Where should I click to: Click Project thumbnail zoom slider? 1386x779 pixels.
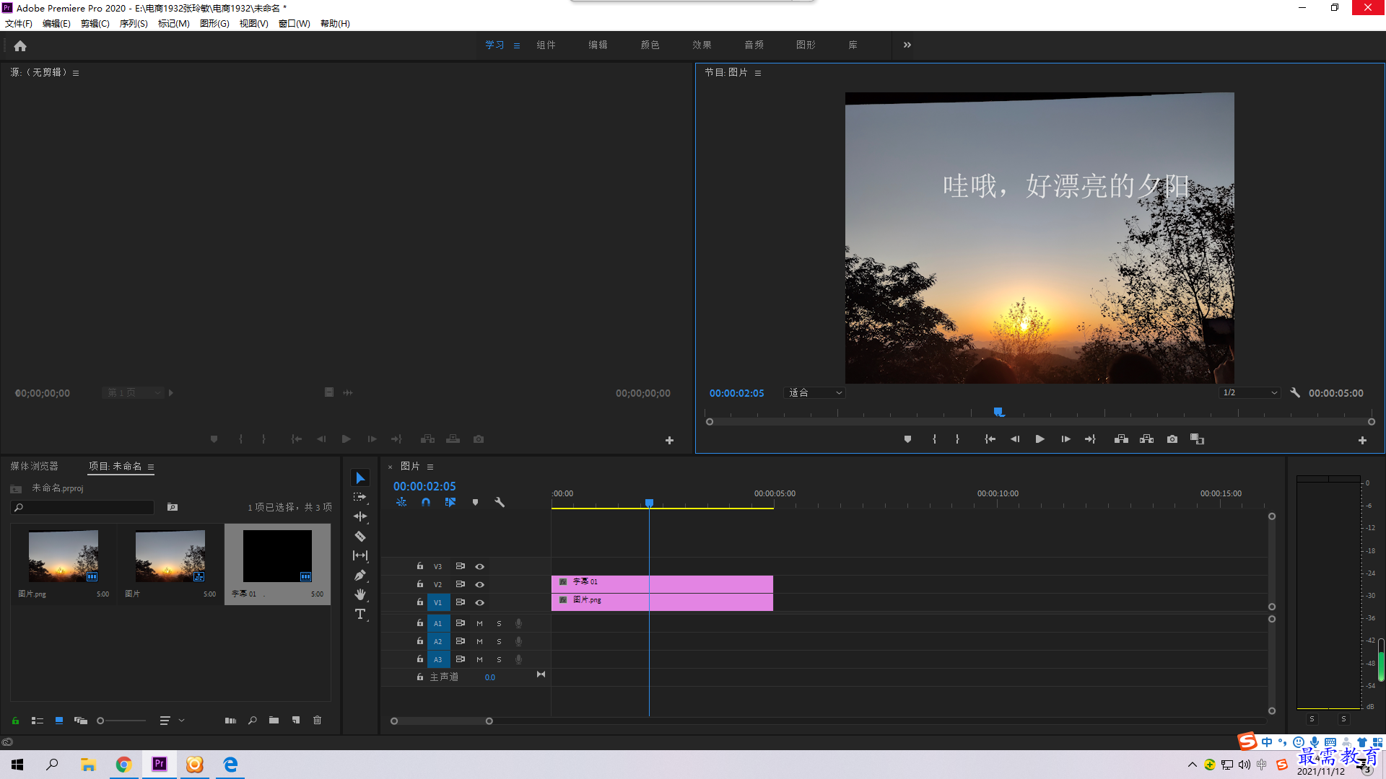coord(121,721)
